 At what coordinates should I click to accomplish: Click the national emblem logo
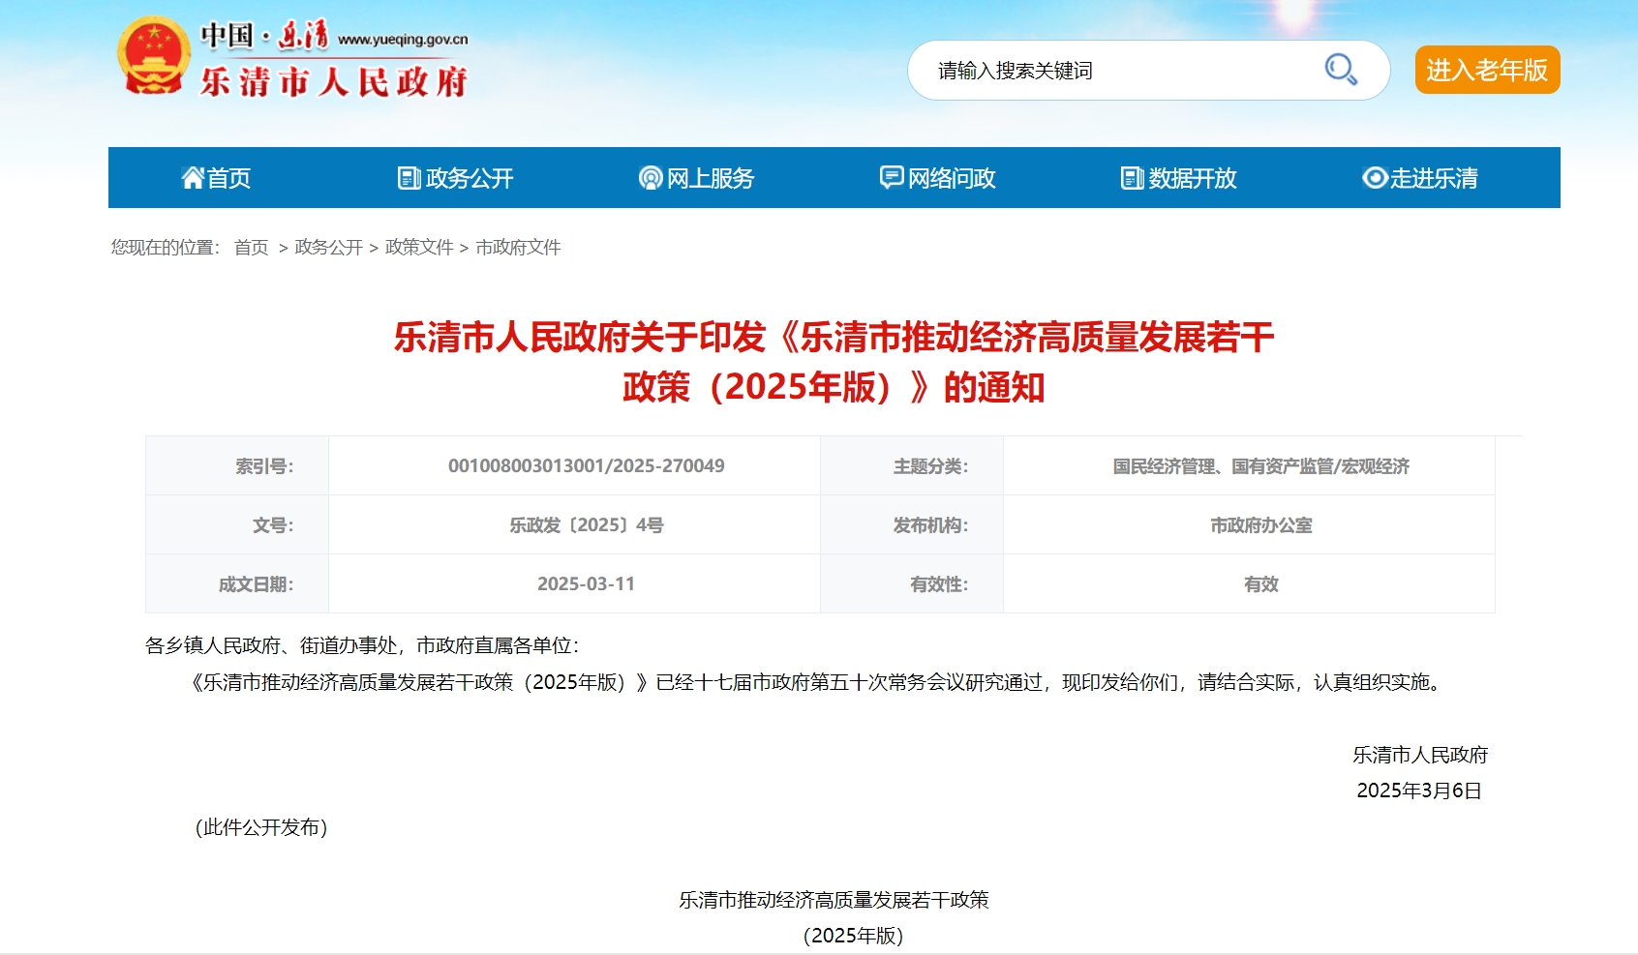point(152,57)
